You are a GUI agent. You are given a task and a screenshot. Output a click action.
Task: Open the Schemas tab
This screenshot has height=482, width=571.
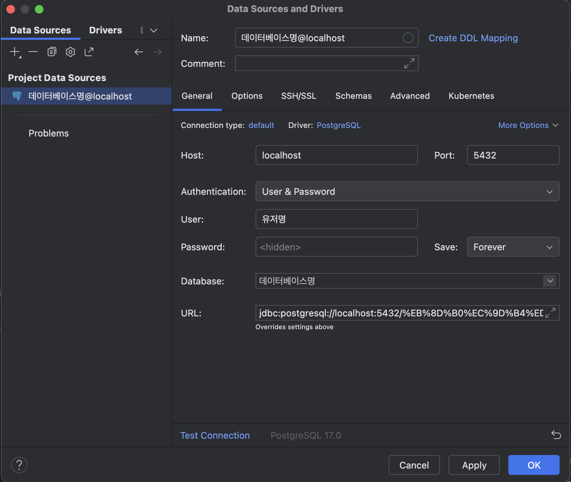click(353, 96)
